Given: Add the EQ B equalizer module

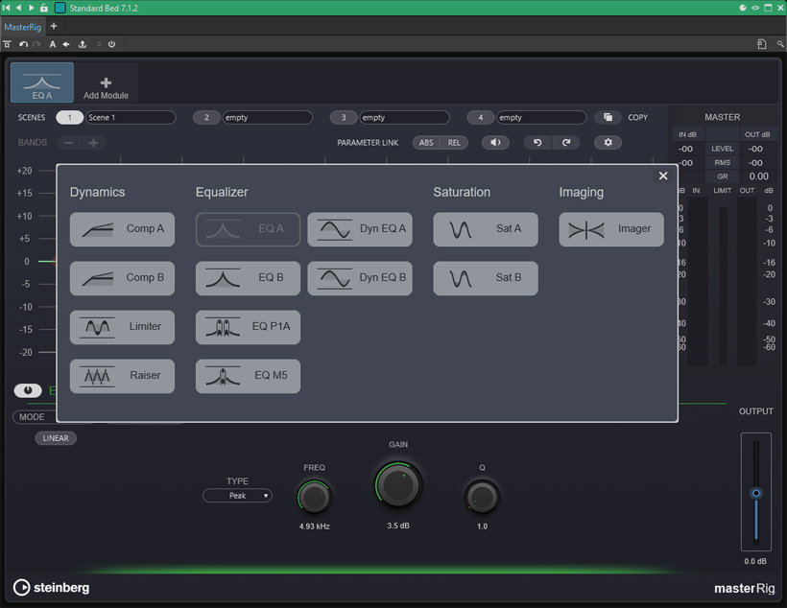Looking at the screenshot, I should pos(248,278).
